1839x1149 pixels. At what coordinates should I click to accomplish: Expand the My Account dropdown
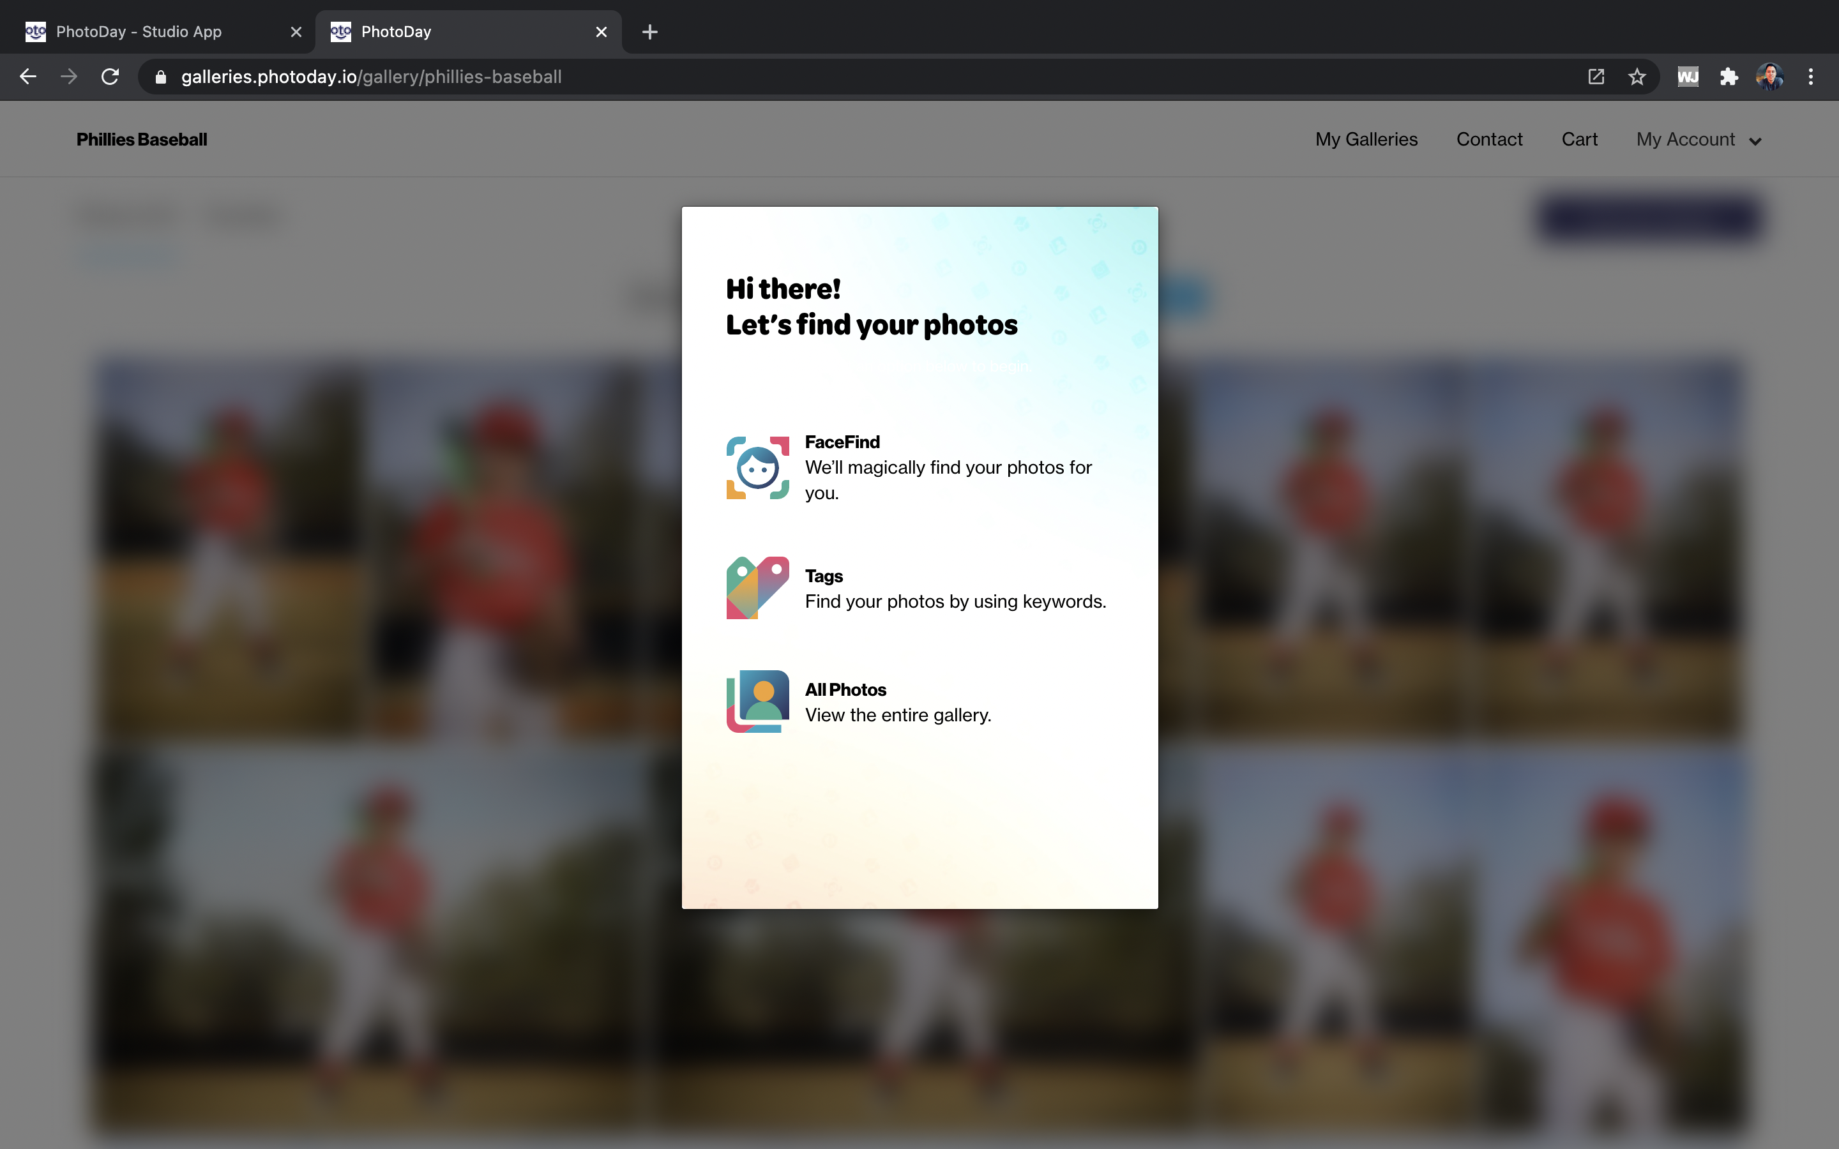tap(1699, 140)
